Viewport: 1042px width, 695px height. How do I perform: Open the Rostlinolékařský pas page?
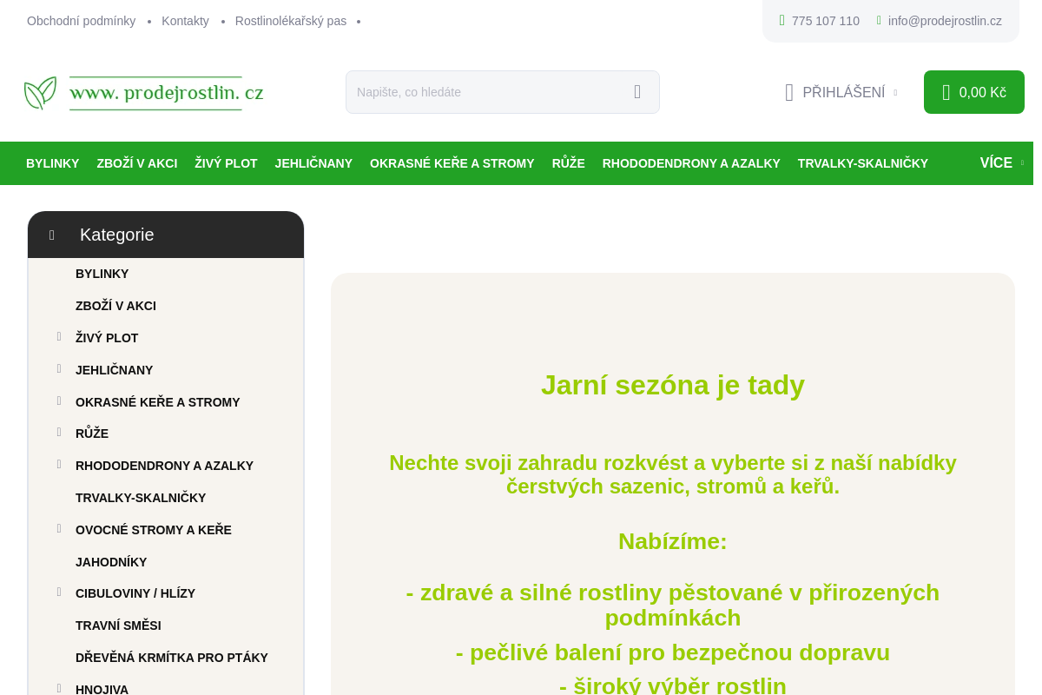pos(290,20)
